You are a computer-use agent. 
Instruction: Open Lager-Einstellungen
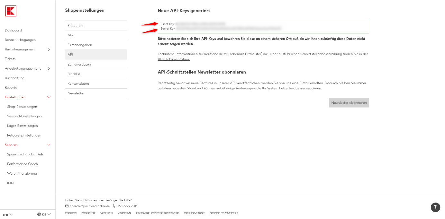[x=23, y=126]
